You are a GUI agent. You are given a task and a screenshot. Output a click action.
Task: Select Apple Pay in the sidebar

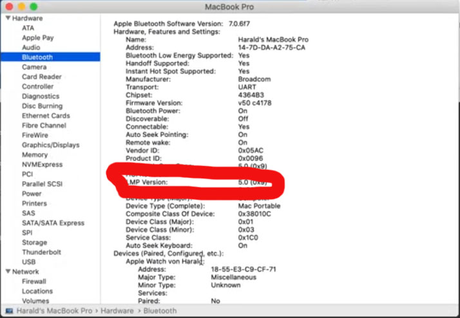click(x=38, y=38)
